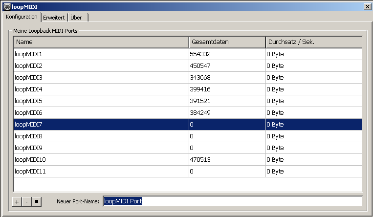Viewport: 373px width, 217px height.
Task: Select the loopMIDI11 port row
Action: click(x=188, y=172)
